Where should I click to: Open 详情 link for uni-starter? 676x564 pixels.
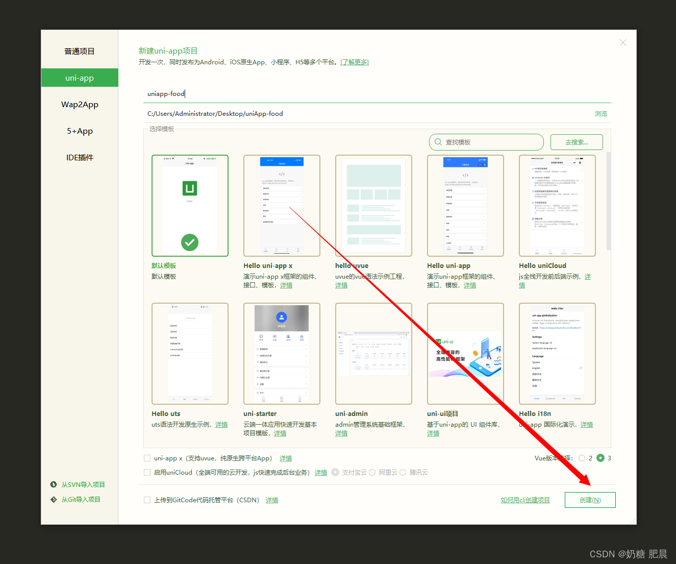280,433
